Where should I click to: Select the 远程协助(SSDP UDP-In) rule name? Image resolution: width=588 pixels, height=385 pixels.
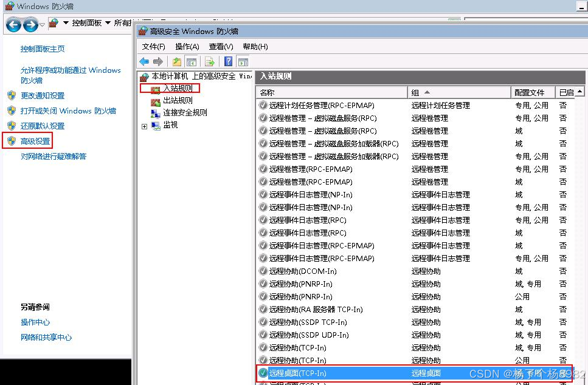coord(309,335)
